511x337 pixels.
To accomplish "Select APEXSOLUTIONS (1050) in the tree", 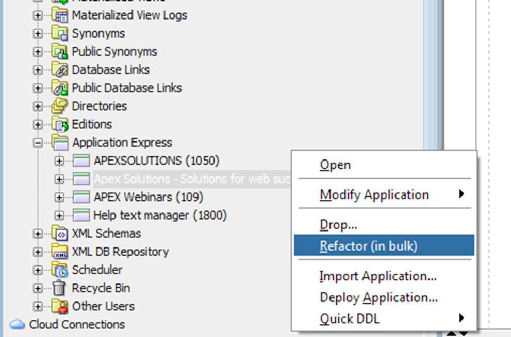I will (x=157, y=161).
